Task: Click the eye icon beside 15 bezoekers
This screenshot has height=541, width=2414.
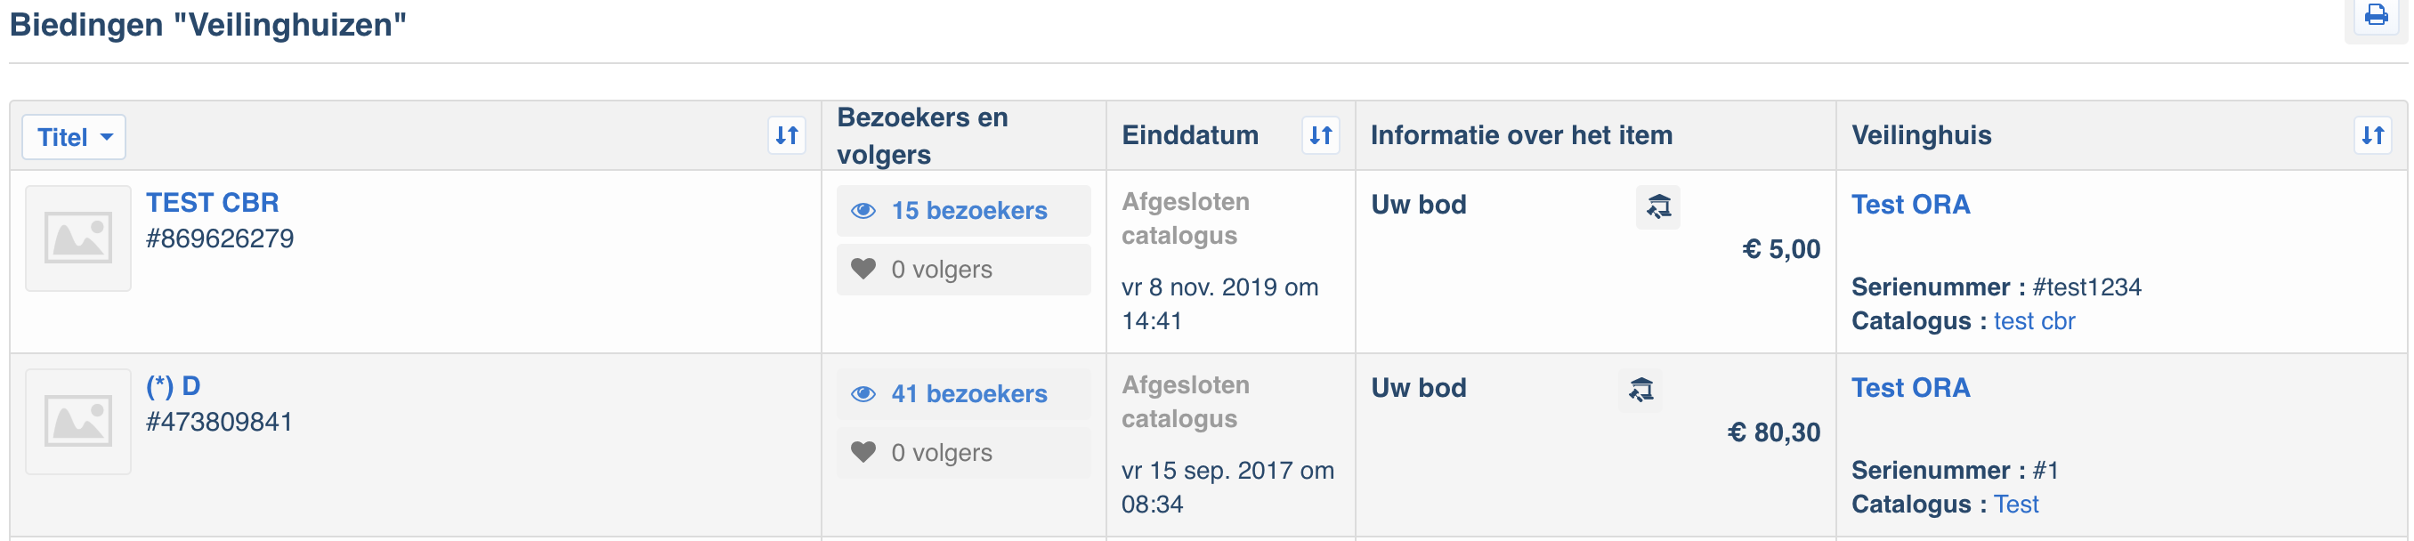Action: tap(863, 212)
